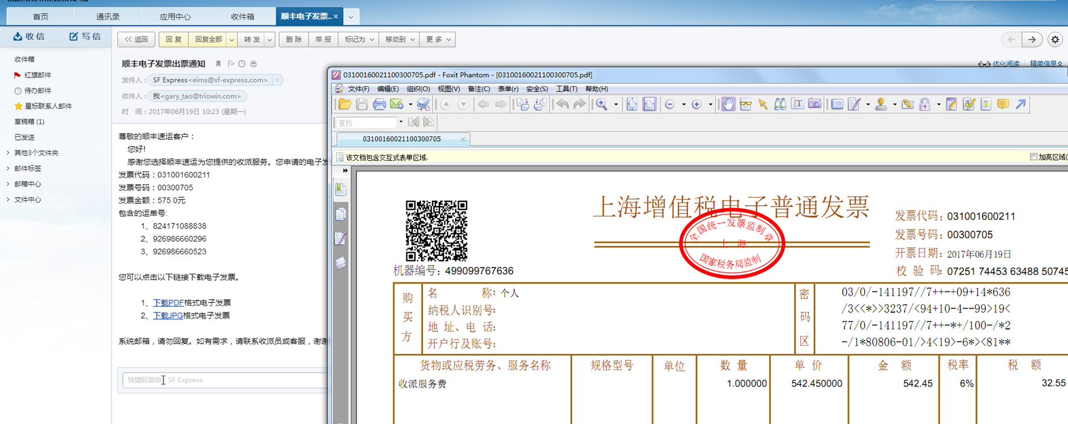
Task: Open dropdown arrow next to 转发
Action: 269,40
